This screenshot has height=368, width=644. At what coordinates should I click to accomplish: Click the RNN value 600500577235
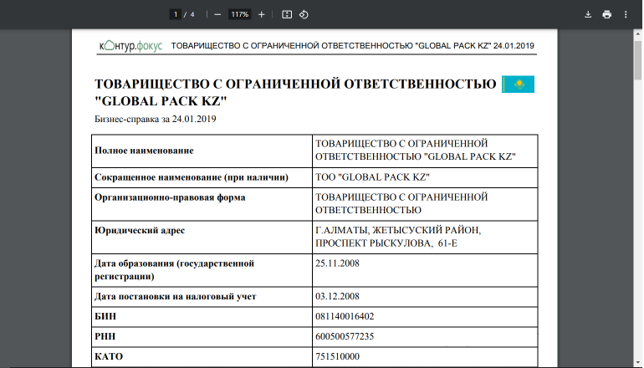click(x=345, y=336)
